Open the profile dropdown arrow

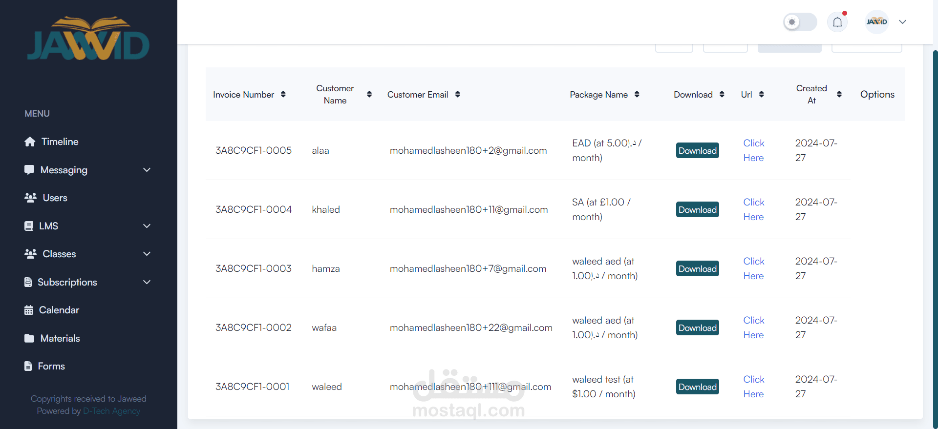coord(902,22)
